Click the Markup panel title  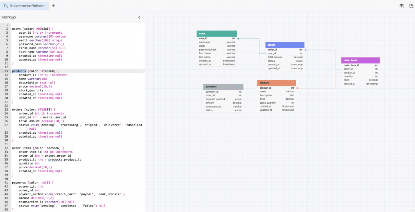click(8, 17)
